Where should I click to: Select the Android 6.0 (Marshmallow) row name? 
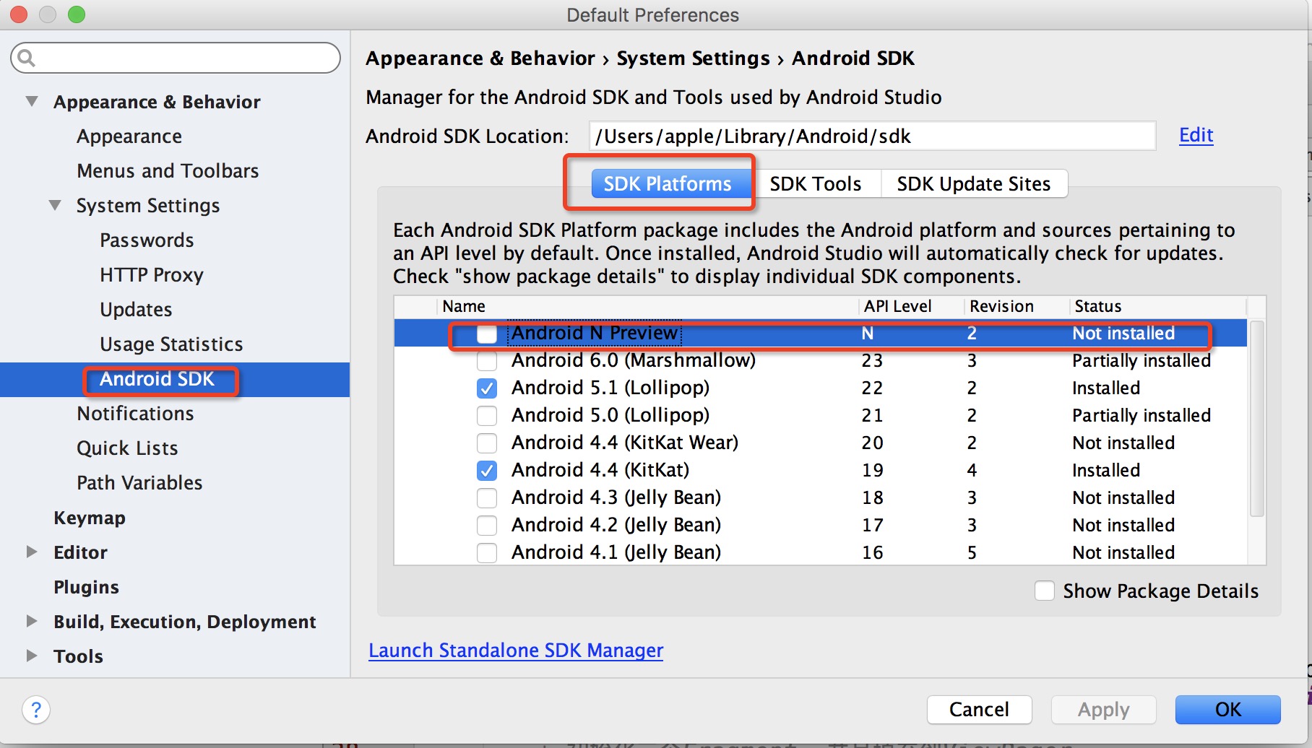click(634, 360)
